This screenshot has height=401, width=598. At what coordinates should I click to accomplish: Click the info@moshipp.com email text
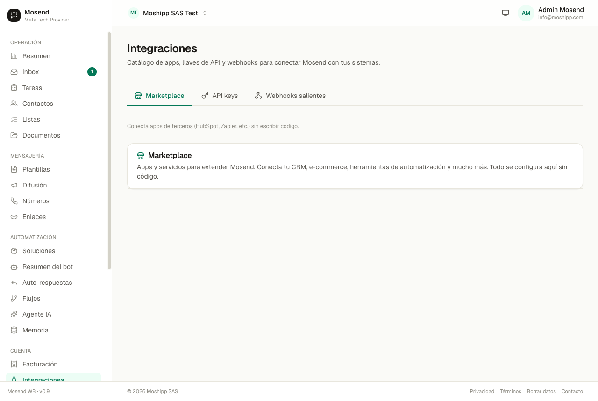click(561, 18)
